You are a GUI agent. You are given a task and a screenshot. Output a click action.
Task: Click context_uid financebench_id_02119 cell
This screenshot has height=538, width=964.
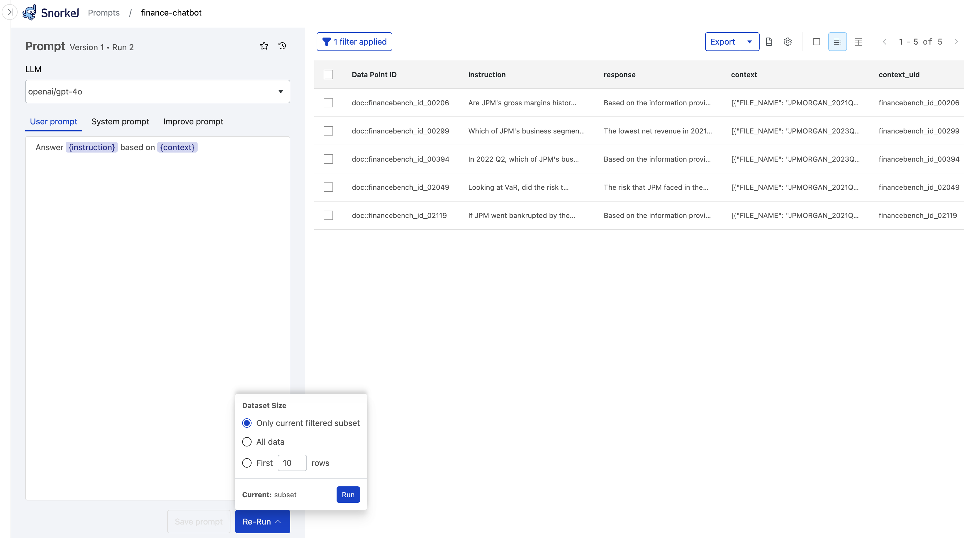[918, 215]
